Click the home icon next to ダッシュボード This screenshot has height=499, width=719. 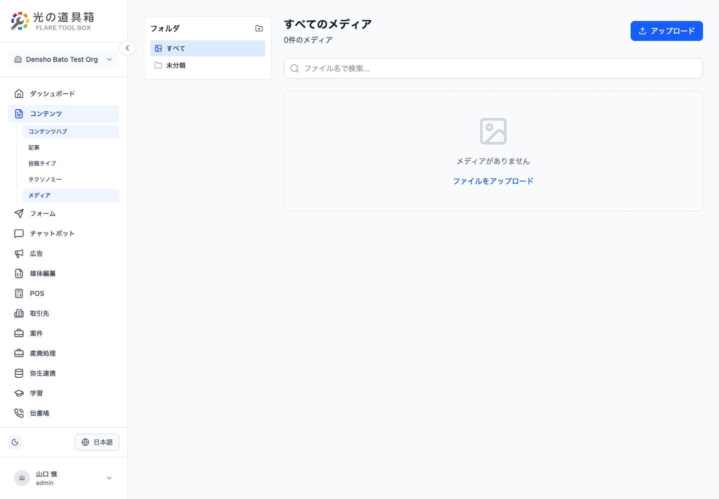[x=19, y=94]
